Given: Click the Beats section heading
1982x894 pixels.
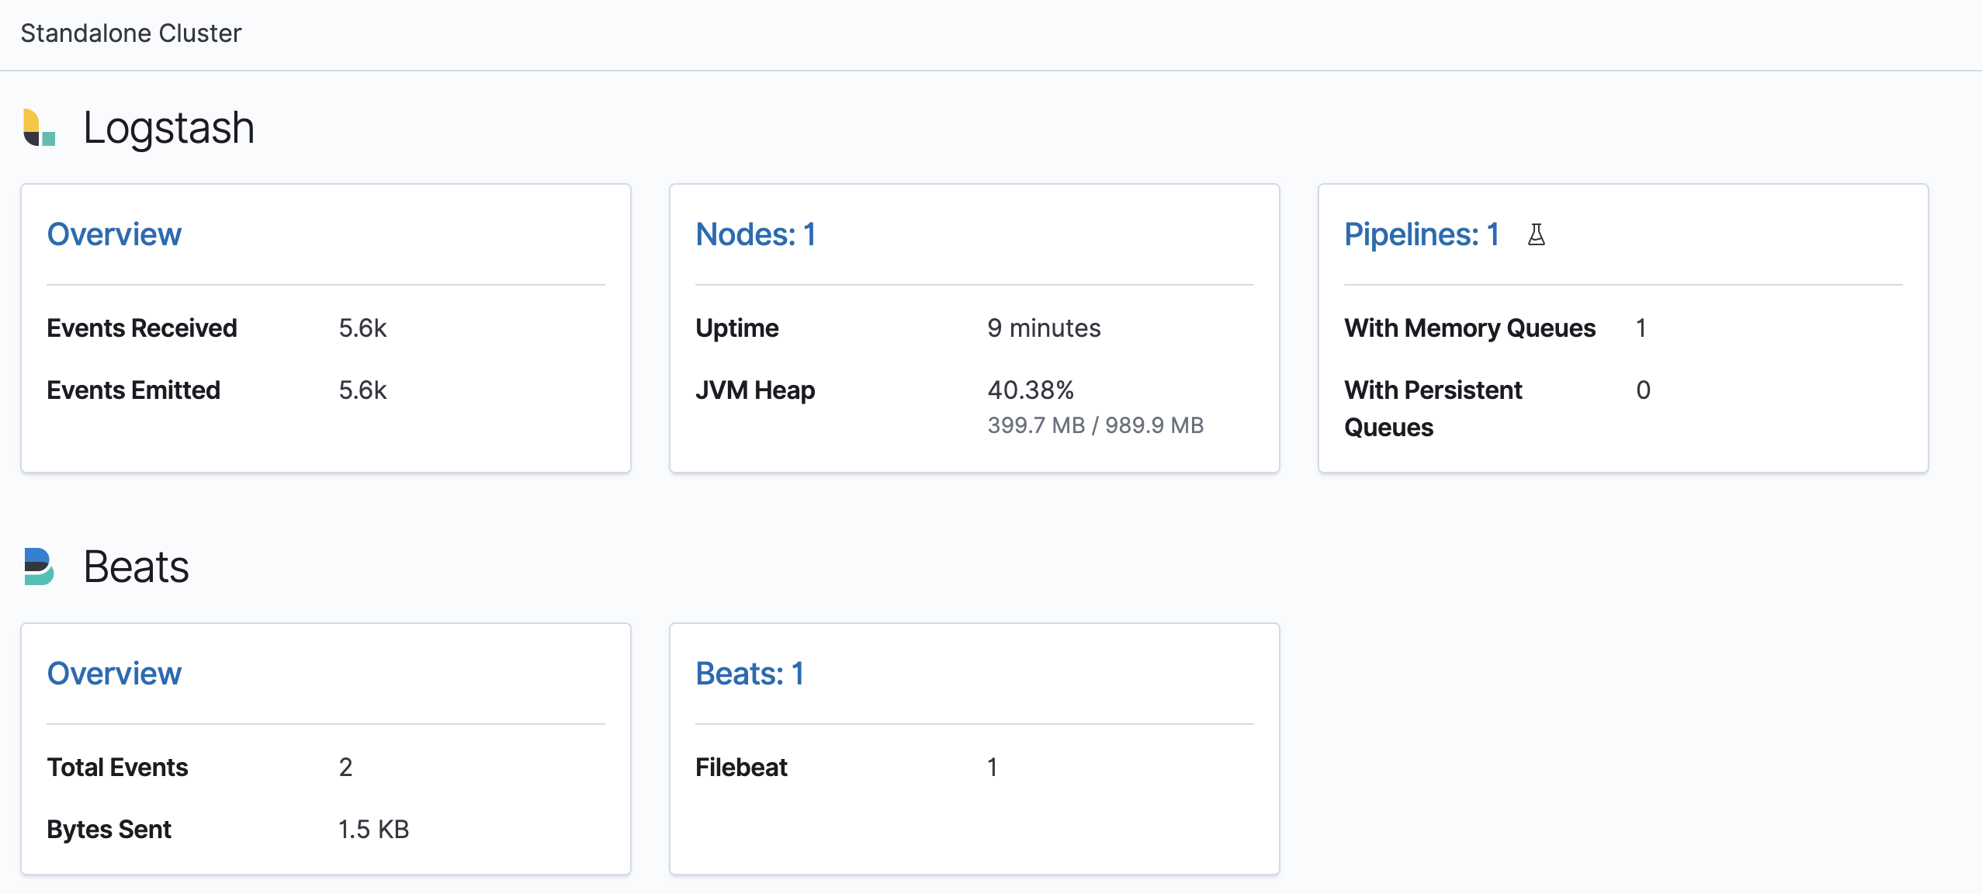Looking at the screenshot, I should pos(136,567).
